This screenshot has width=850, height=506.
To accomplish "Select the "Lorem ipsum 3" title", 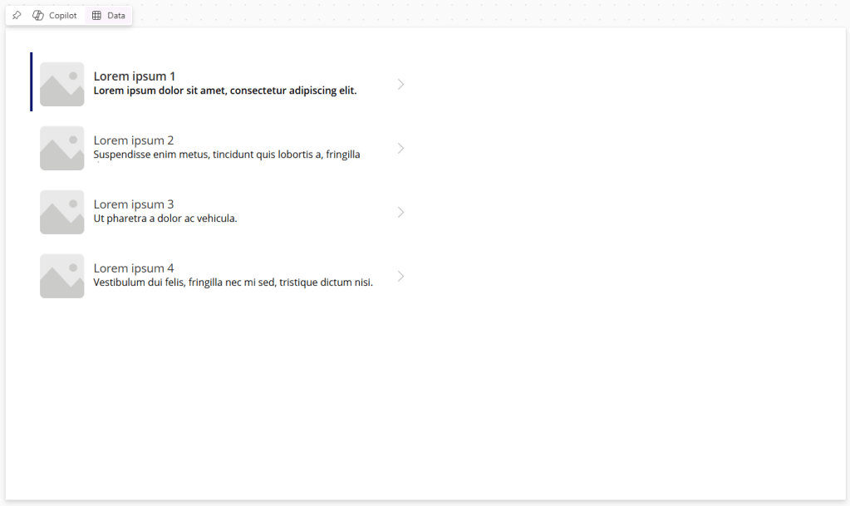I will pos(134,204).
